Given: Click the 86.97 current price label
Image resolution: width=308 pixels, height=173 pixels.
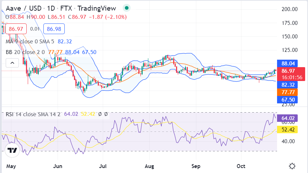Looking at the screenshot, I should coord(291,74).
